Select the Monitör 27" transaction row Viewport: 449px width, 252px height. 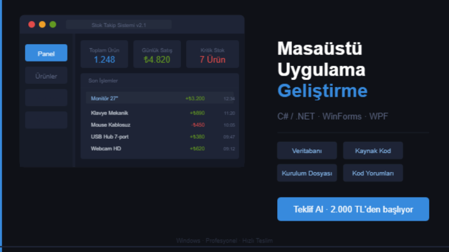click(x=160, y=98)
